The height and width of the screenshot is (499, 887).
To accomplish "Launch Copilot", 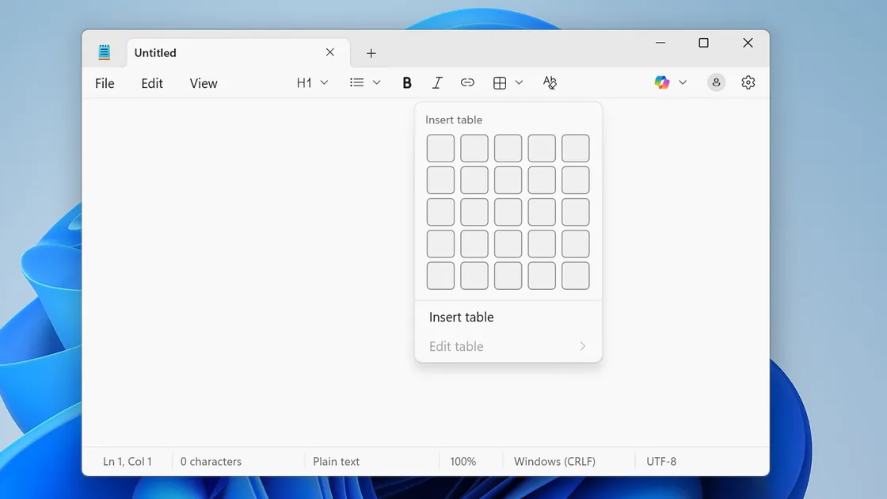I will (x=661, y=82).
